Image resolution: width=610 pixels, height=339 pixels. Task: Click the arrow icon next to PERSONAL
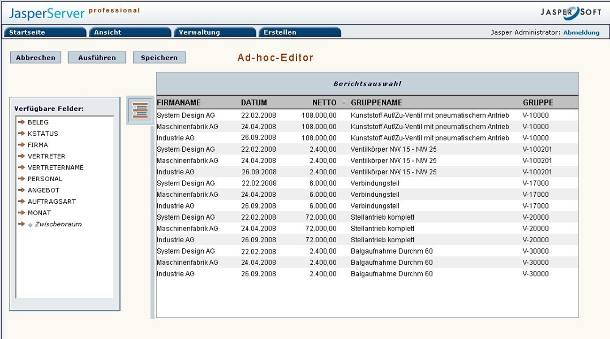pyautogui.click(x=22, y=178)
